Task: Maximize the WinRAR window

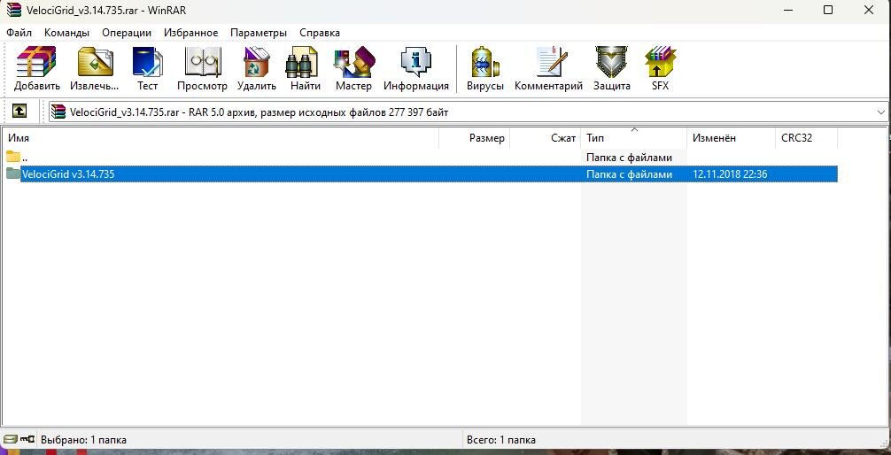Action: coord(828,10)
